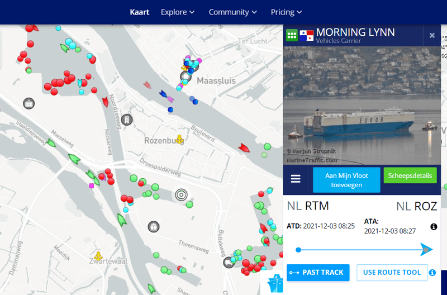Select green ship arrow under Staaldiepseweg label
The height and width of the screenshot is (295, 447).
pos(51,143)
